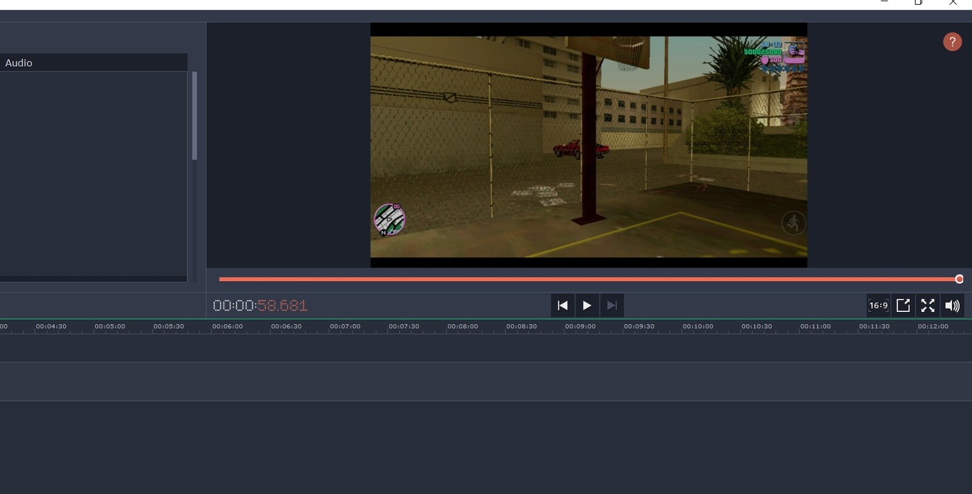Play the video preview
This screenshot has width=972, height=494.
tap(587, 305)
